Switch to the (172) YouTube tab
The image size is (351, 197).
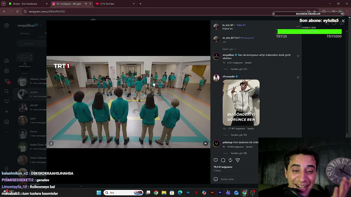point(115,4)
